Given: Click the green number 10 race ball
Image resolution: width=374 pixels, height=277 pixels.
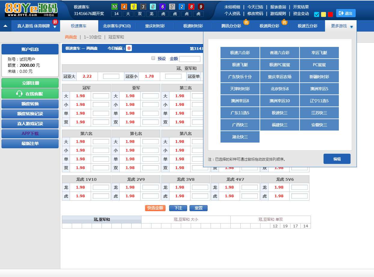Looking at the screenshot, I should 114,7.
